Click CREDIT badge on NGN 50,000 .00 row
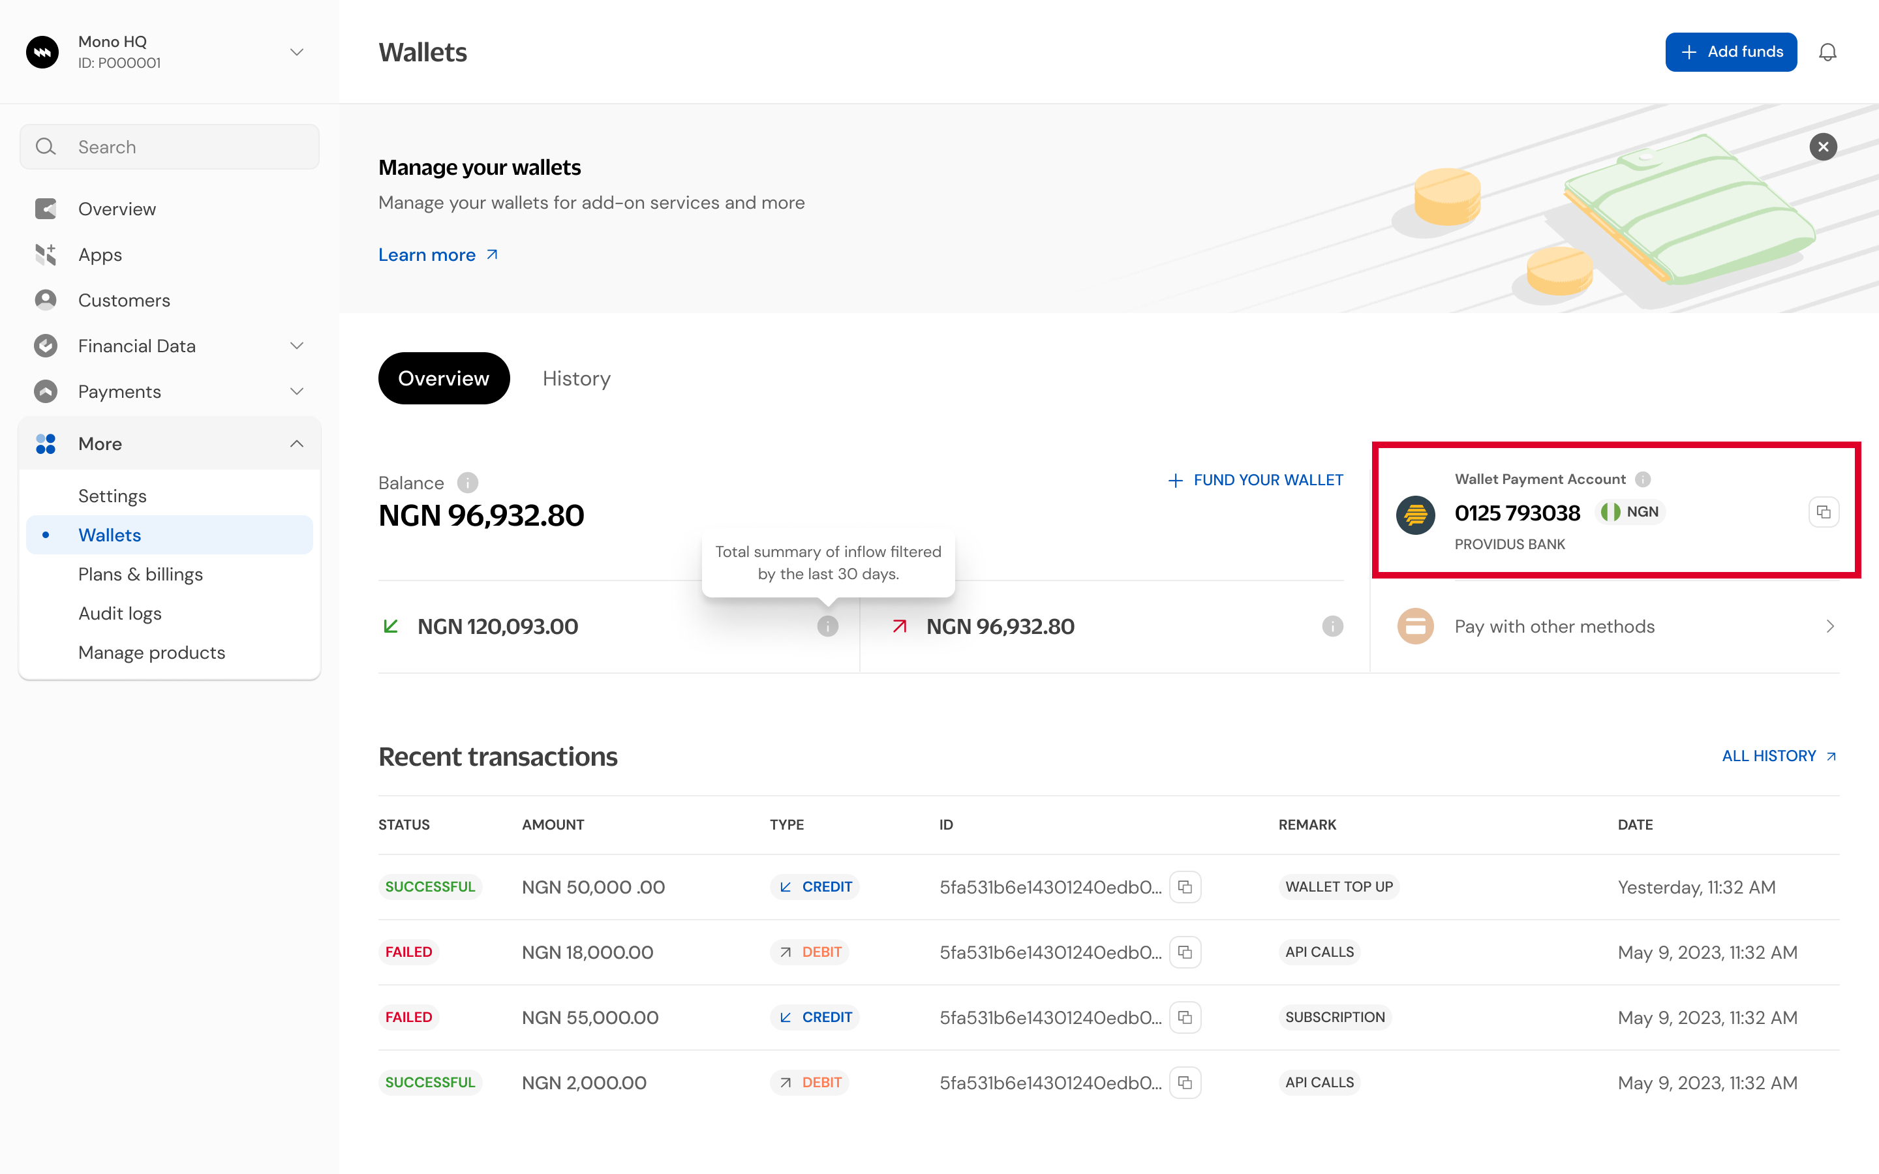Screen dimensions: 1879x1174 (814, 887)
